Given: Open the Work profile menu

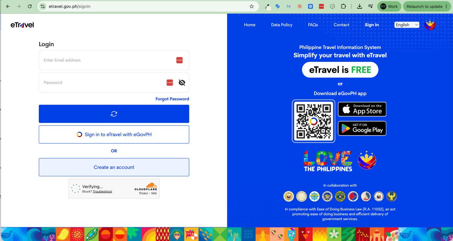Looking at the screenshot, I should (389, 6).
